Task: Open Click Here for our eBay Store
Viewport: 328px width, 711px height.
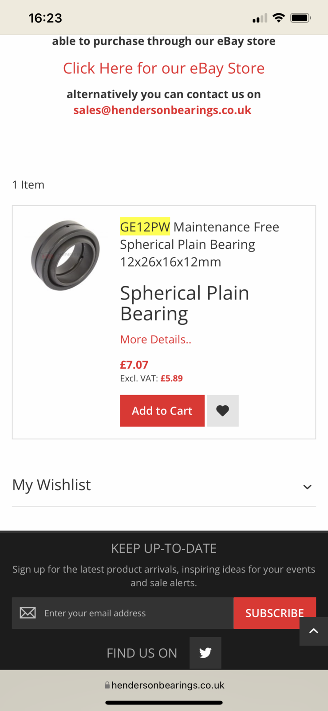Action: click(x=164, y=68)
